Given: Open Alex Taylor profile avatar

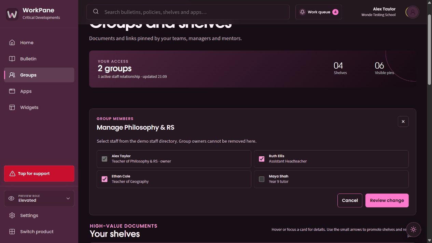Looking at the screenshot, I should pos(413,12).
